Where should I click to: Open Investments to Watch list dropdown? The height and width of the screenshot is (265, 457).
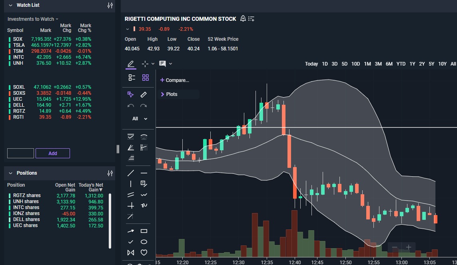33,19
